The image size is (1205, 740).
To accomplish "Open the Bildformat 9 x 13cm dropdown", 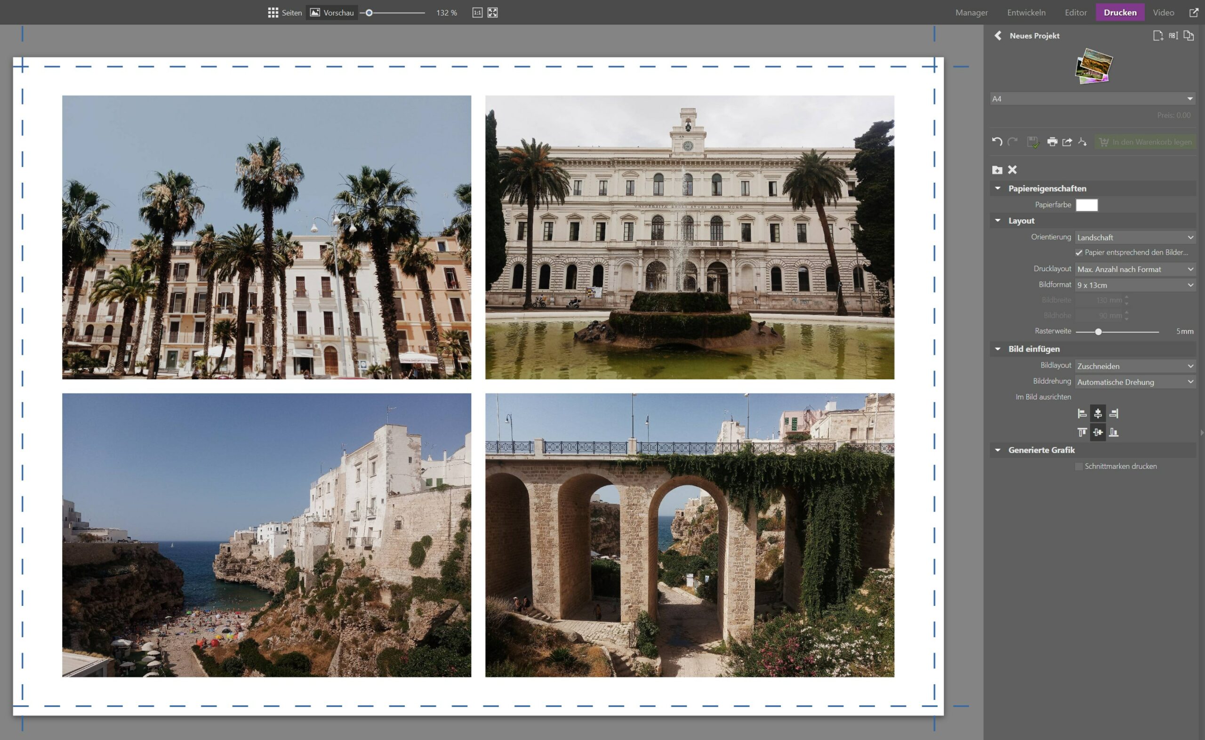I will click(1135, 285).
